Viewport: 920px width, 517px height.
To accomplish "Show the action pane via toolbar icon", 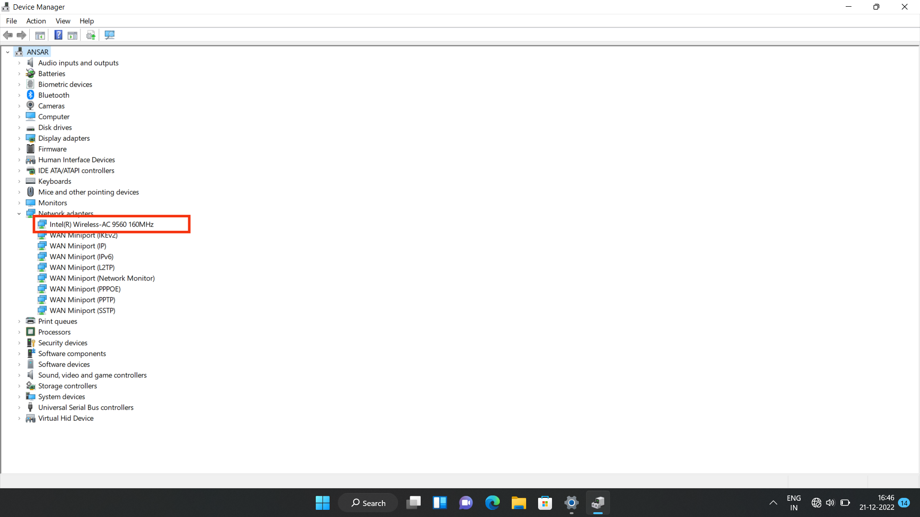I will [x=72, y=35].
